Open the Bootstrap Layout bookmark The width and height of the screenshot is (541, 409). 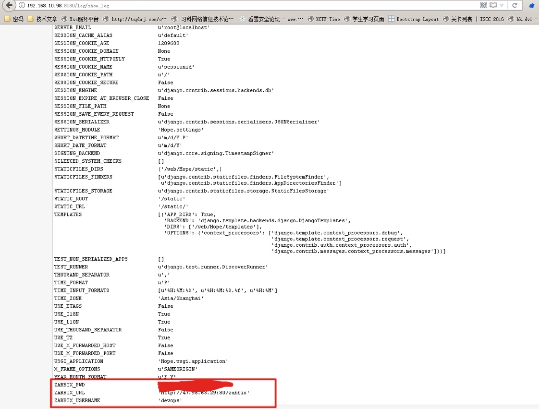(413, 19)
